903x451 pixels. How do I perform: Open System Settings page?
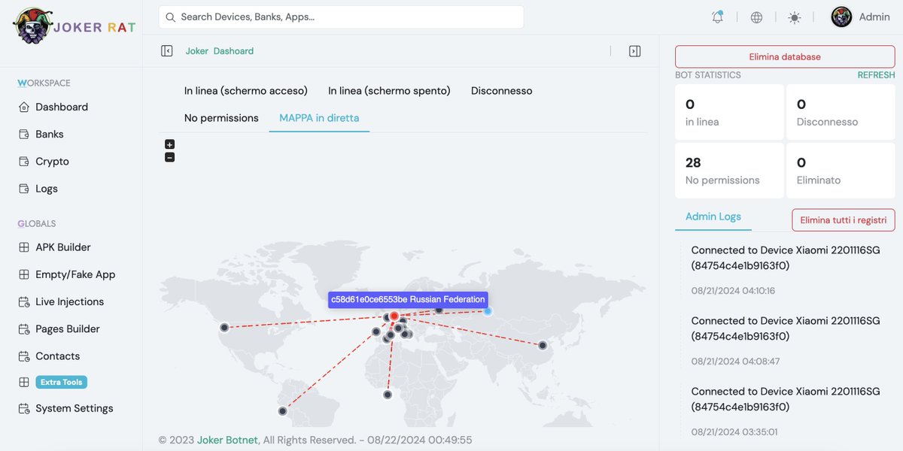click(74, 408)
